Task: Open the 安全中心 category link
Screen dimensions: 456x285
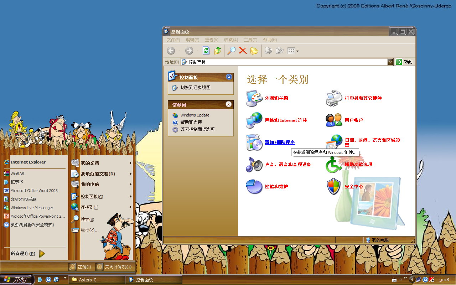Action: [x=354, y=187]
